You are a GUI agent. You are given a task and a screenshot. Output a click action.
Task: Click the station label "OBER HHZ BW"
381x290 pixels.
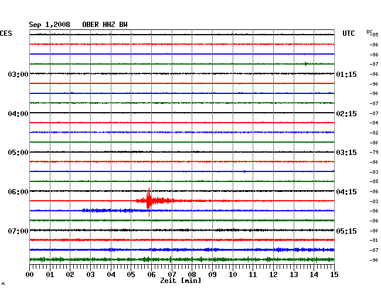coord(105,25)
